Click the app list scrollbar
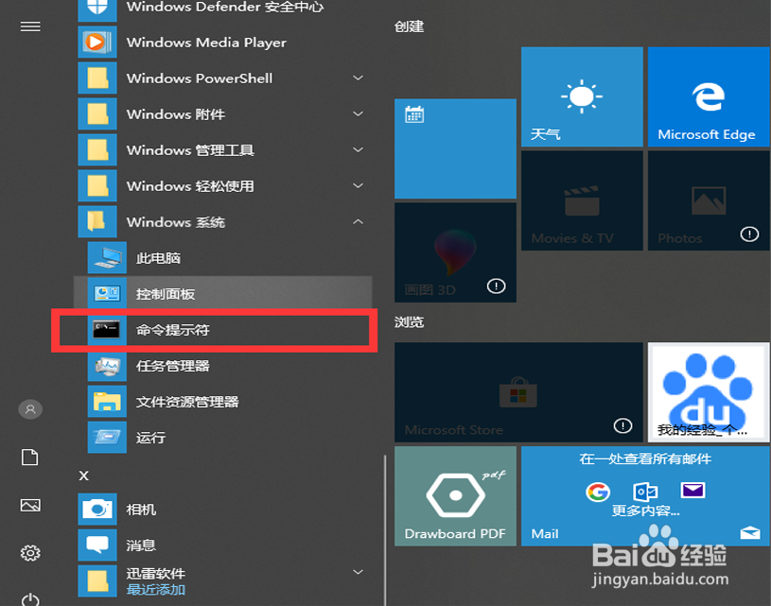This screenshot has height=606, width=771. point(385,529)
